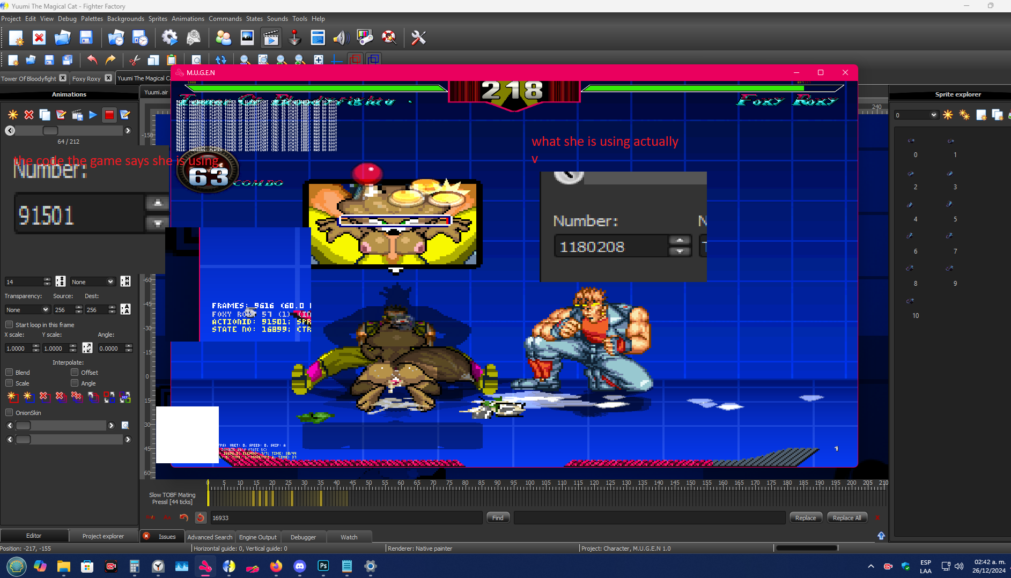Open the Definitions section (two people icon)

point(223,38)
